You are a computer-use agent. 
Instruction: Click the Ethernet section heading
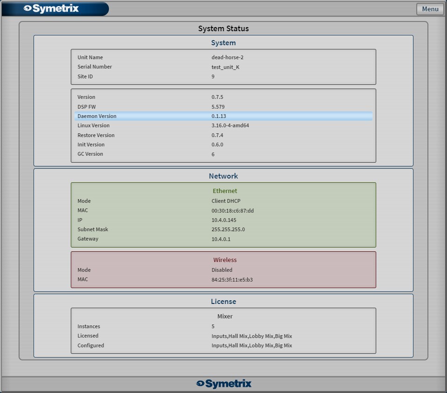(224, 191)
